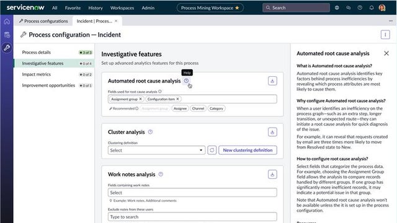This screenshot has height=223, width=397.
Task: Remove the Configuration item chip
Action: click(178, 99)
